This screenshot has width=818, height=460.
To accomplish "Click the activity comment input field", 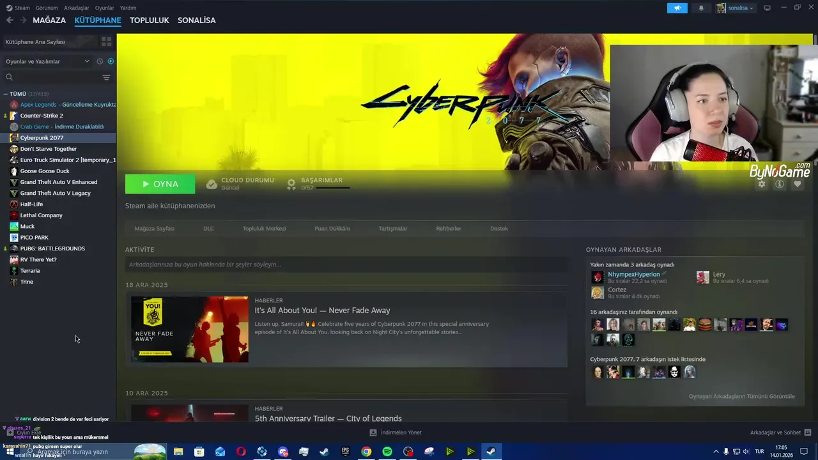I will click(x=346, y=264).
